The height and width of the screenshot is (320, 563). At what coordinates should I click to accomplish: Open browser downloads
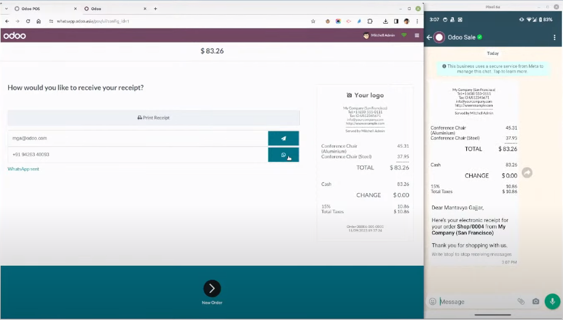[x=385, y=21]
